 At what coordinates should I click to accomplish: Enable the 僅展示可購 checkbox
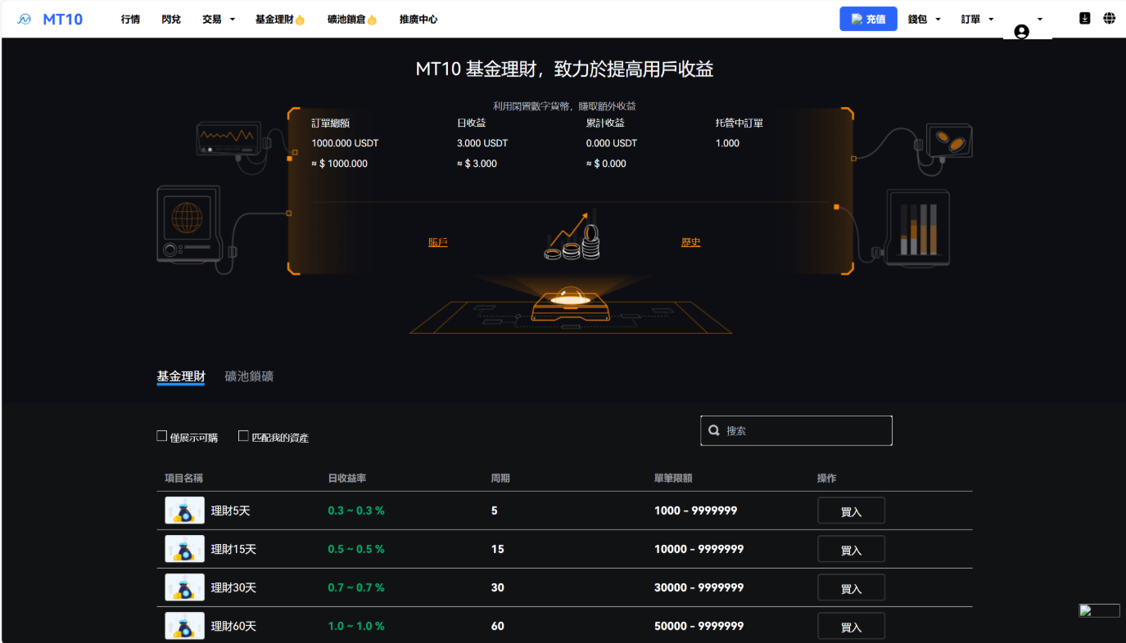coord(162,436)
